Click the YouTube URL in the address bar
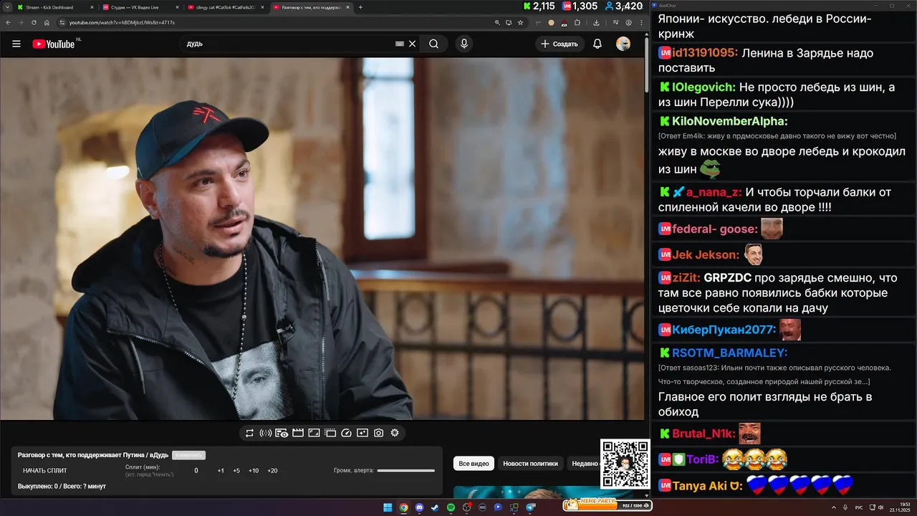 [x=122, y=22]
